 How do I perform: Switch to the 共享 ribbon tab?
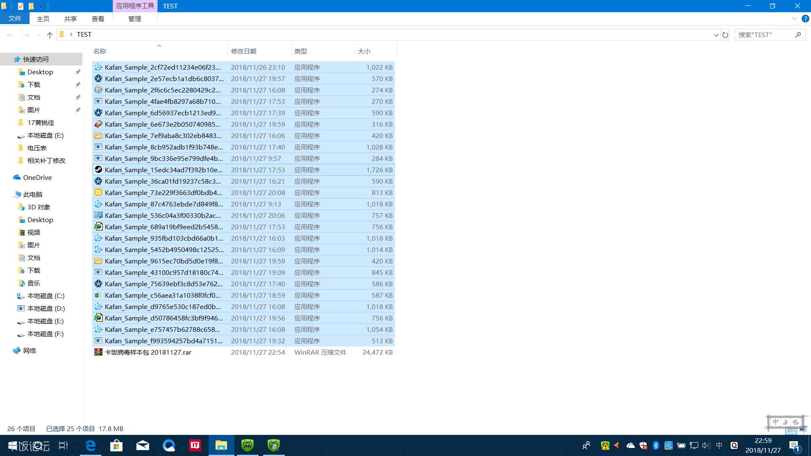tap(71, 19)
